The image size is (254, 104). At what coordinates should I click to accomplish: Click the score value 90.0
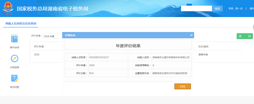point(91,73)
